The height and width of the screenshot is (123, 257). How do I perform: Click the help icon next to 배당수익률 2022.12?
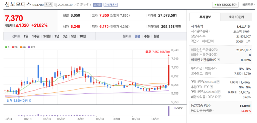[x=219, y=97]
